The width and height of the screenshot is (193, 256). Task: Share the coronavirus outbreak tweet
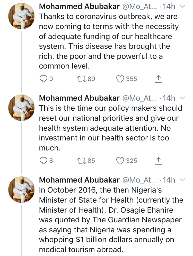(158, 79)
